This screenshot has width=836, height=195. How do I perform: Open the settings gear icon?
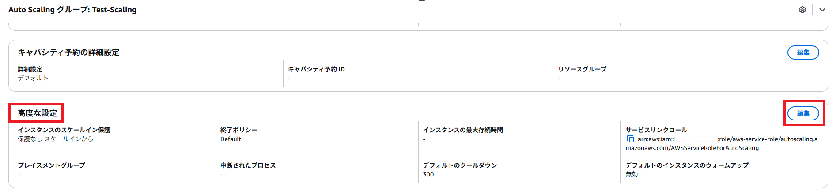pos(802,10)
